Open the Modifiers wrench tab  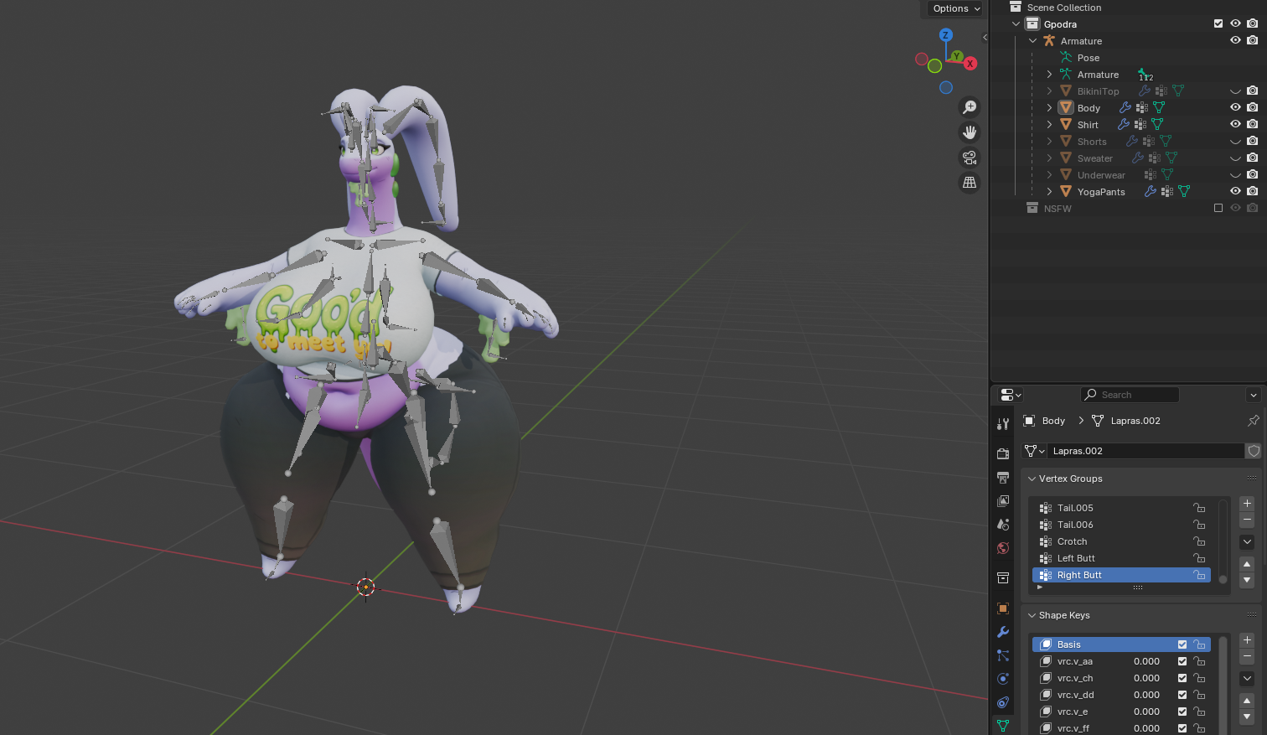tap(1003, 632)
